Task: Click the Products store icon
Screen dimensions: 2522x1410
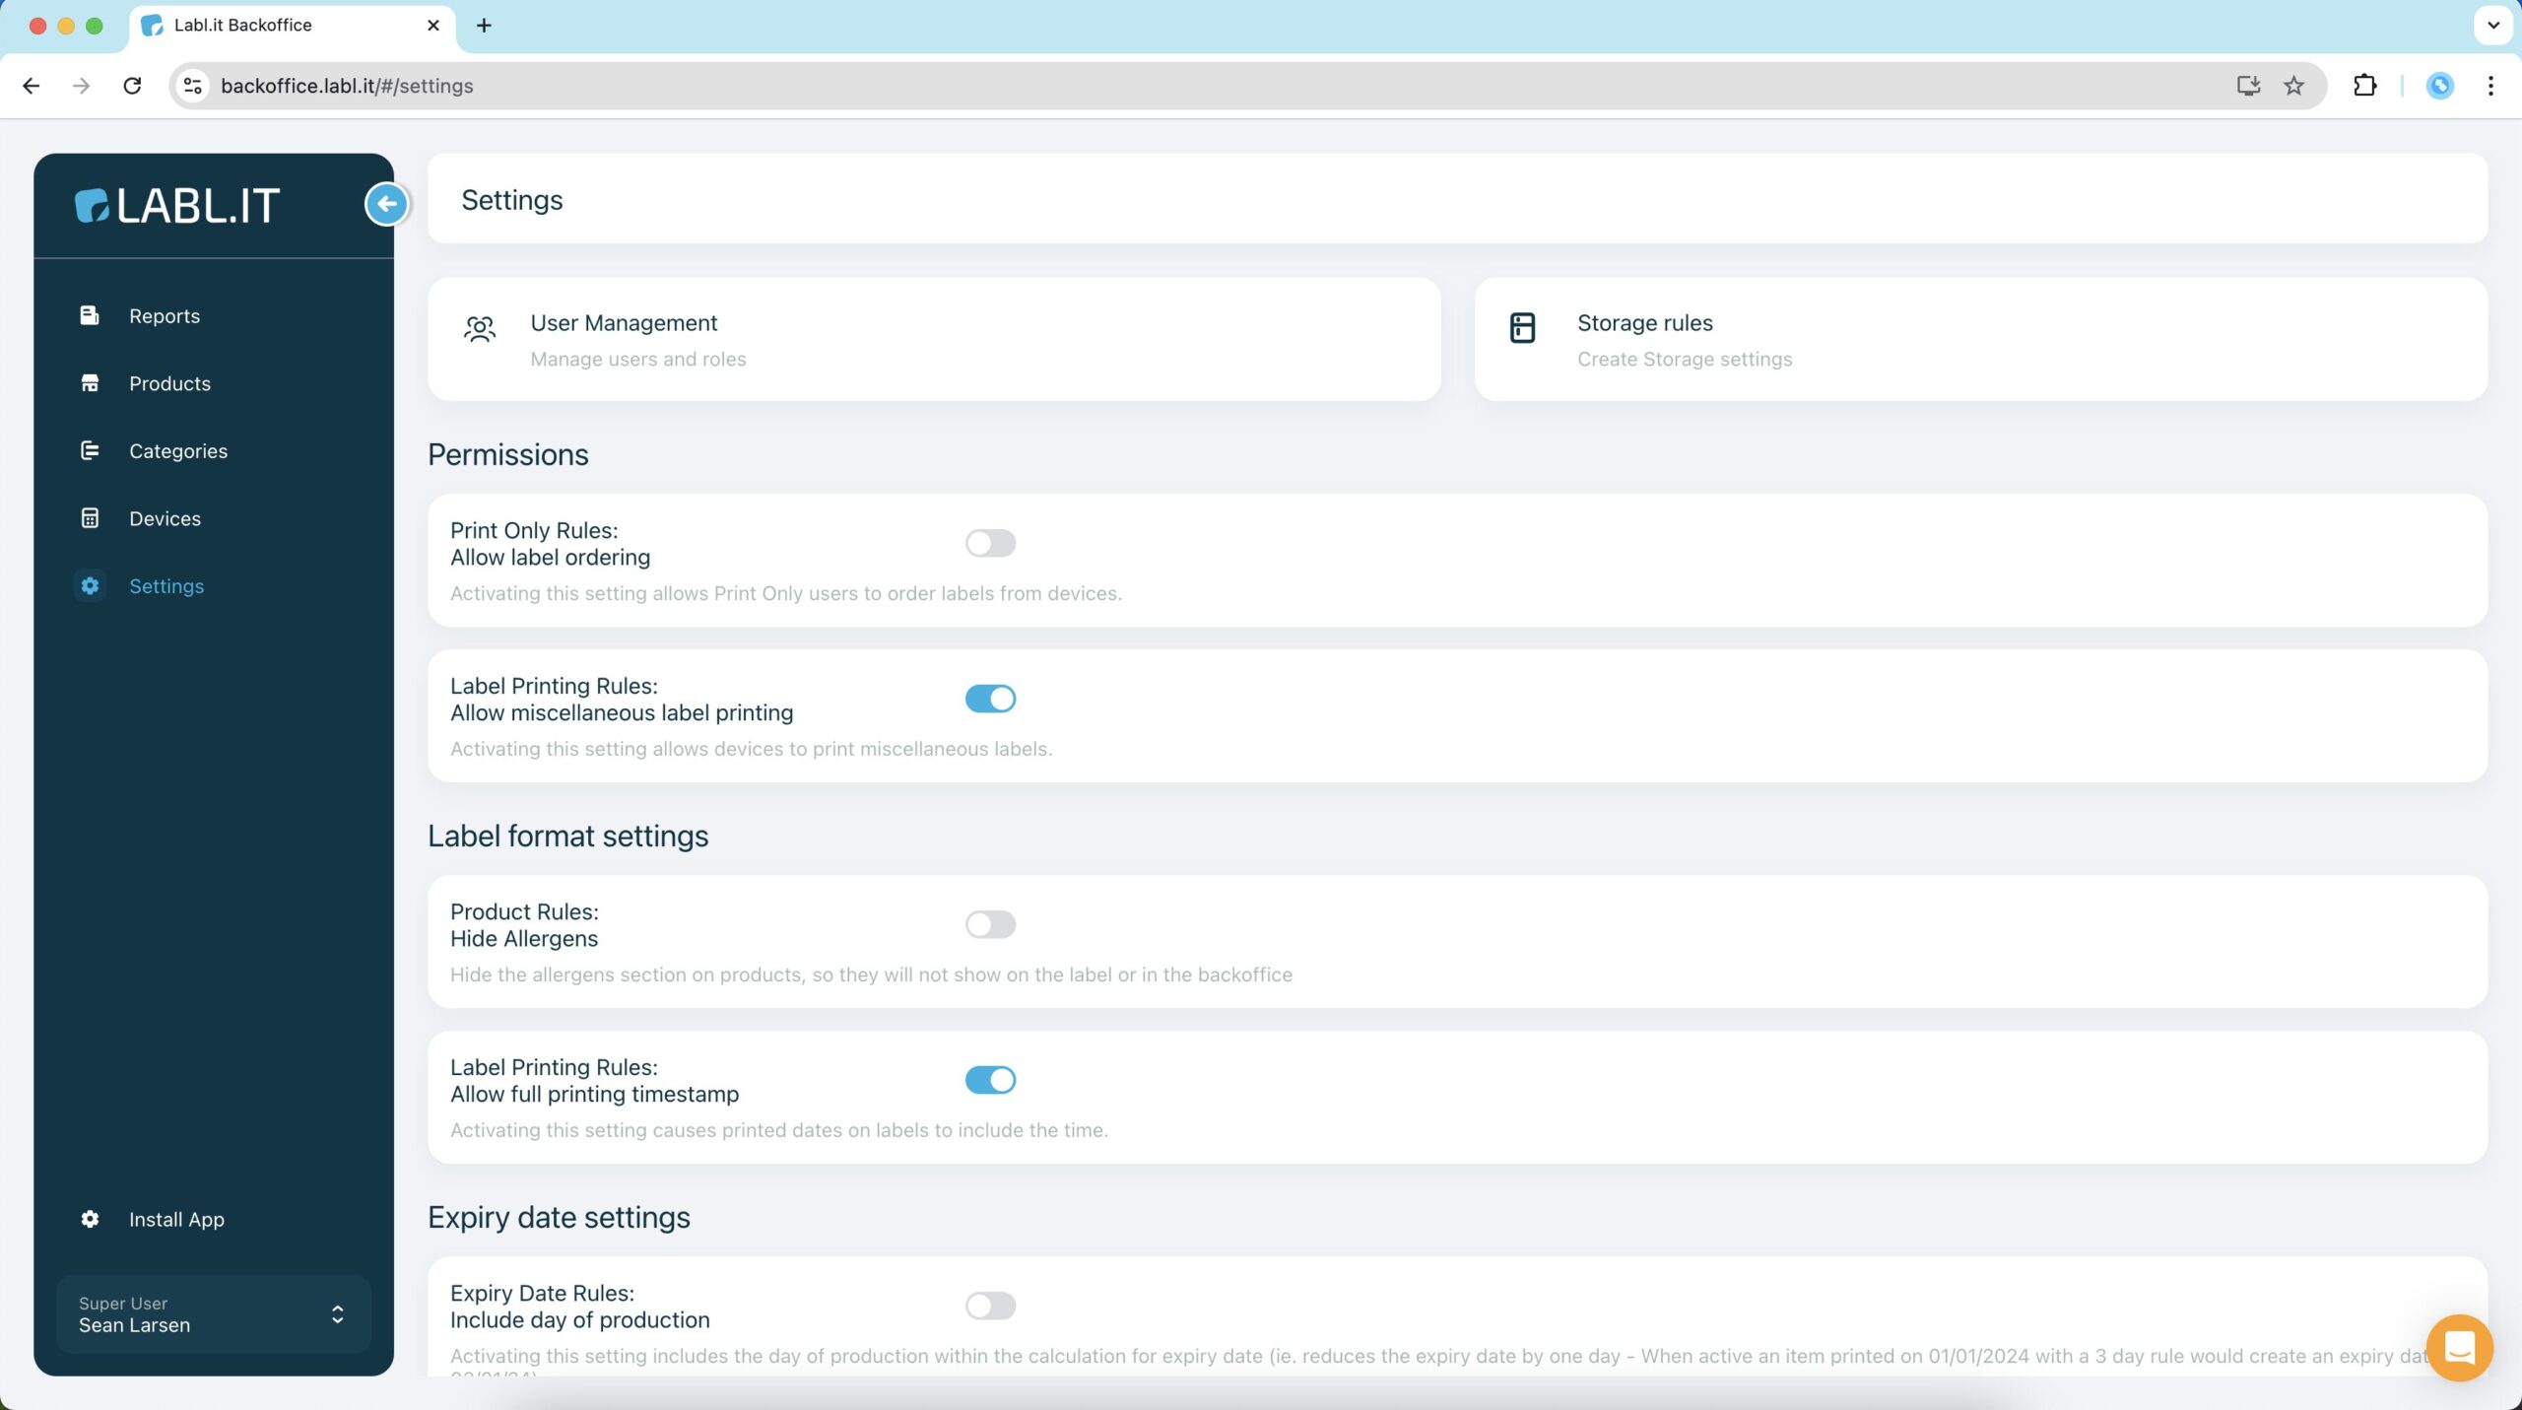Action: 90,383
